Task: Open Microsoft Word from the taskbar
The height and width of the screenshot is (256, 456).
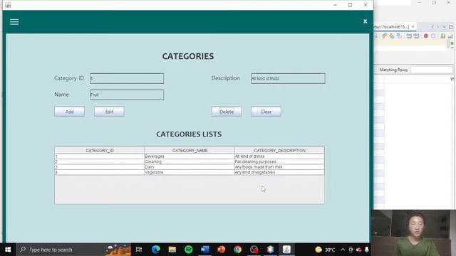Action: (x=204, y=250)
